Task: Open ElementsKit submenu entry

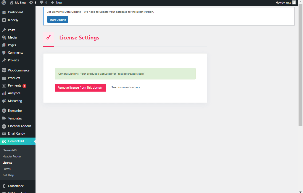Action: (x=10, y=150)
